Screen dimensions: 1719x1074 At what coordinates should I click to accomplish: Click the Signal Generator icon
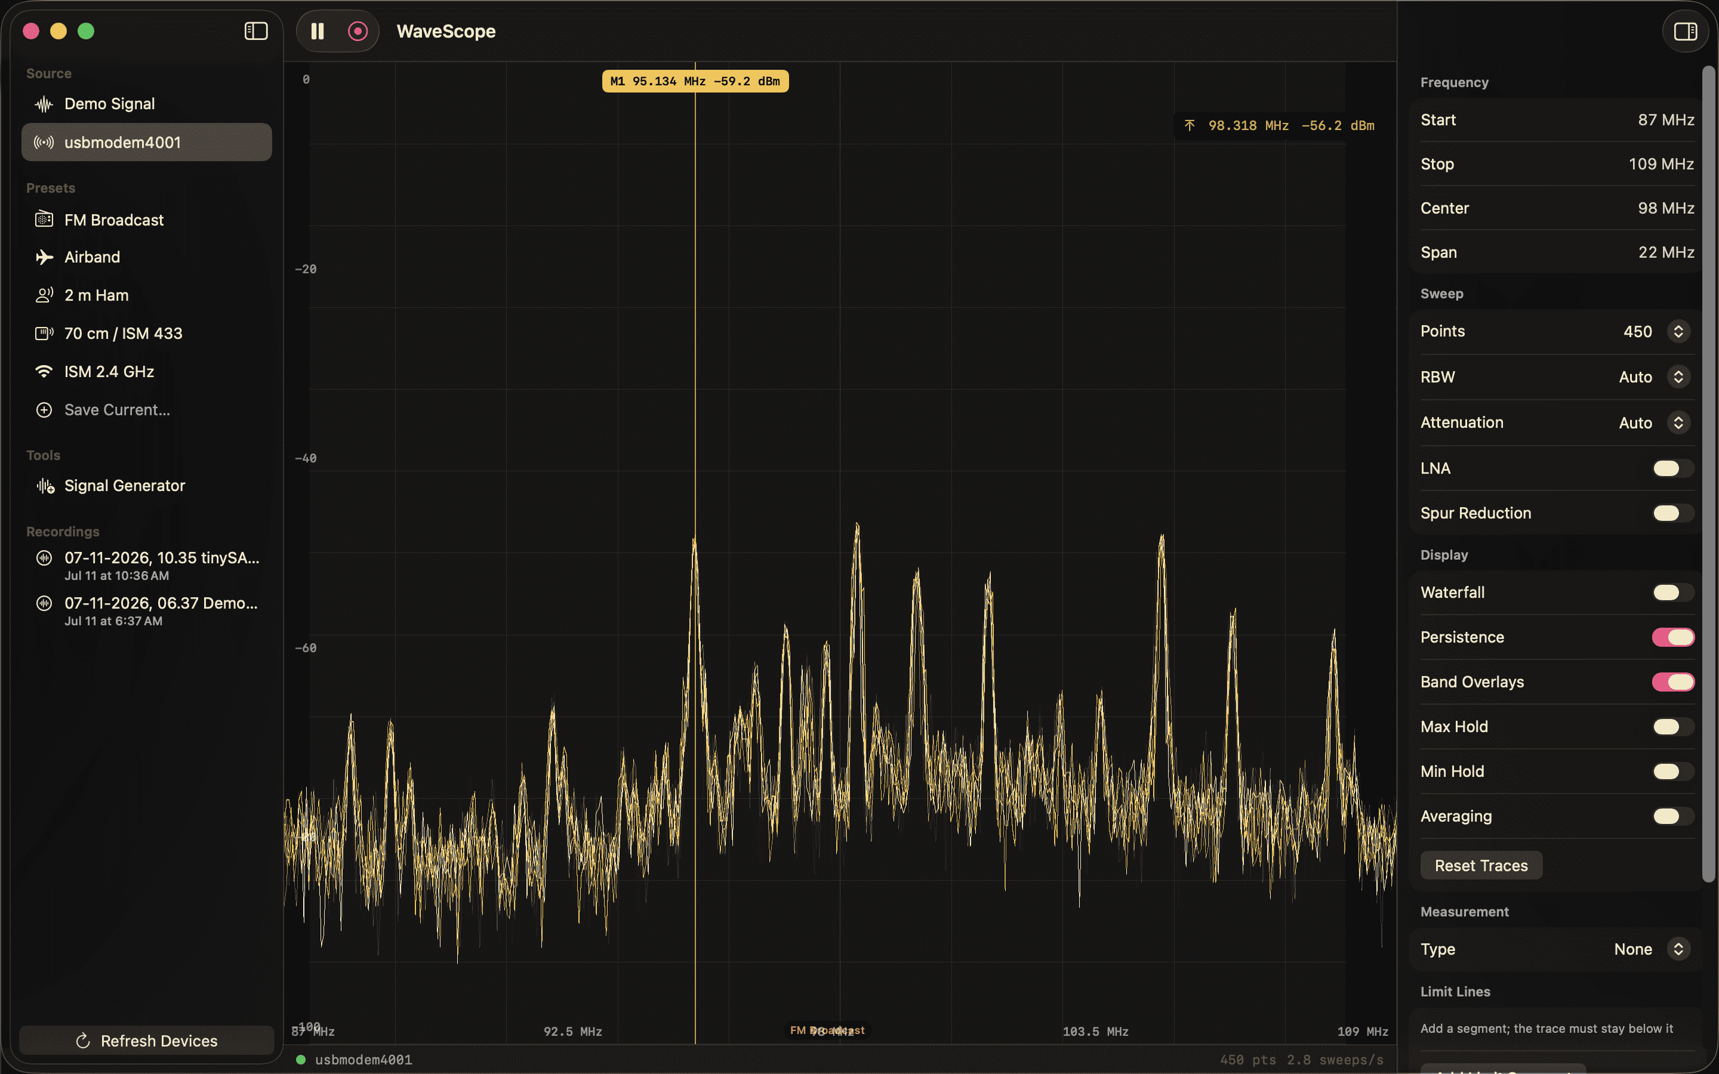point(45,486)
